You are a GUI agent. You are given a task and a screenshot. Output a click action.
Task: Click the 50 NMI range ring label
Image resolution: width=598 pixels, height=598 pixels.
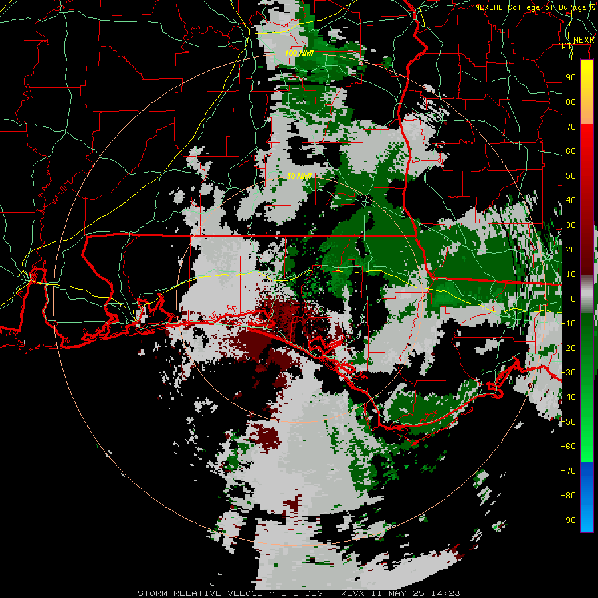(300, 176)
